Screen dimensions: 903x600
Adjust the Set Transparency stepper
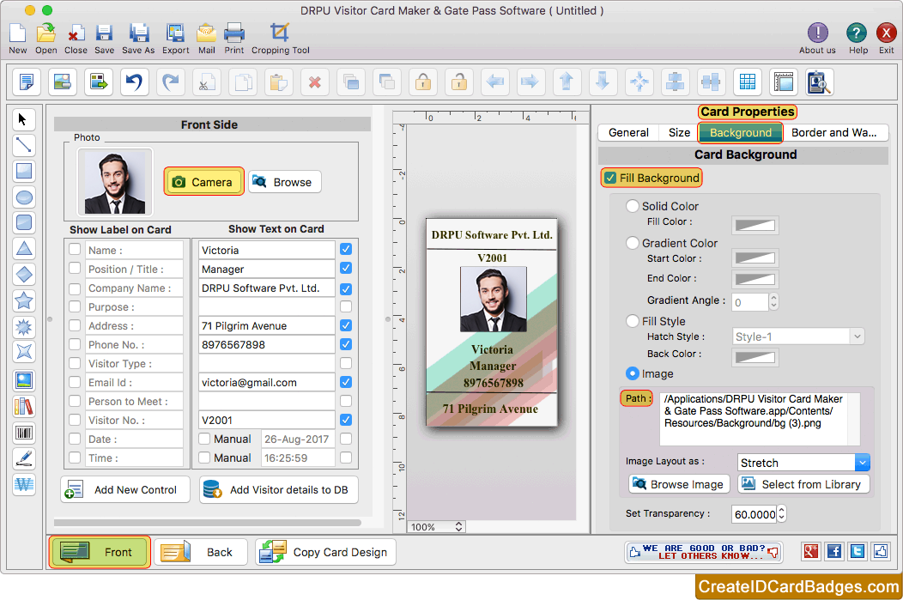(781, 513)
